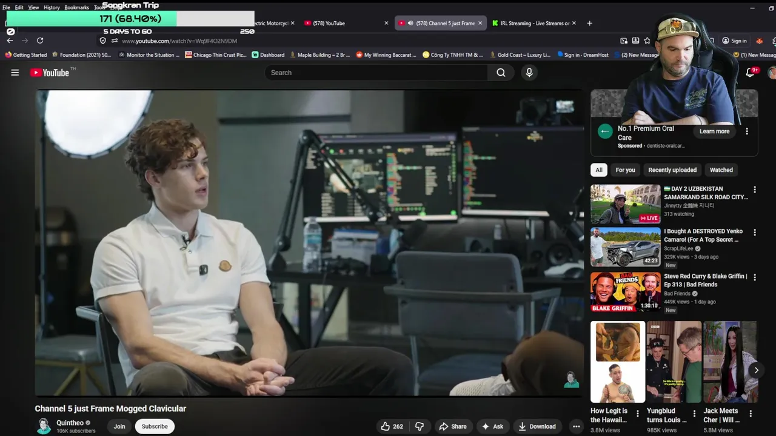Open the My Winning Baccarat bookmark
This screenshot has width=776, height=436.
386,54
